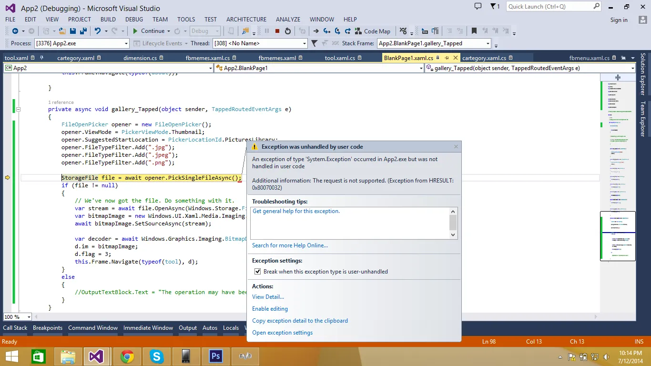Collapse the gallery_Tapped method outline
Screen dimensions: 651x366
(18, 109)
